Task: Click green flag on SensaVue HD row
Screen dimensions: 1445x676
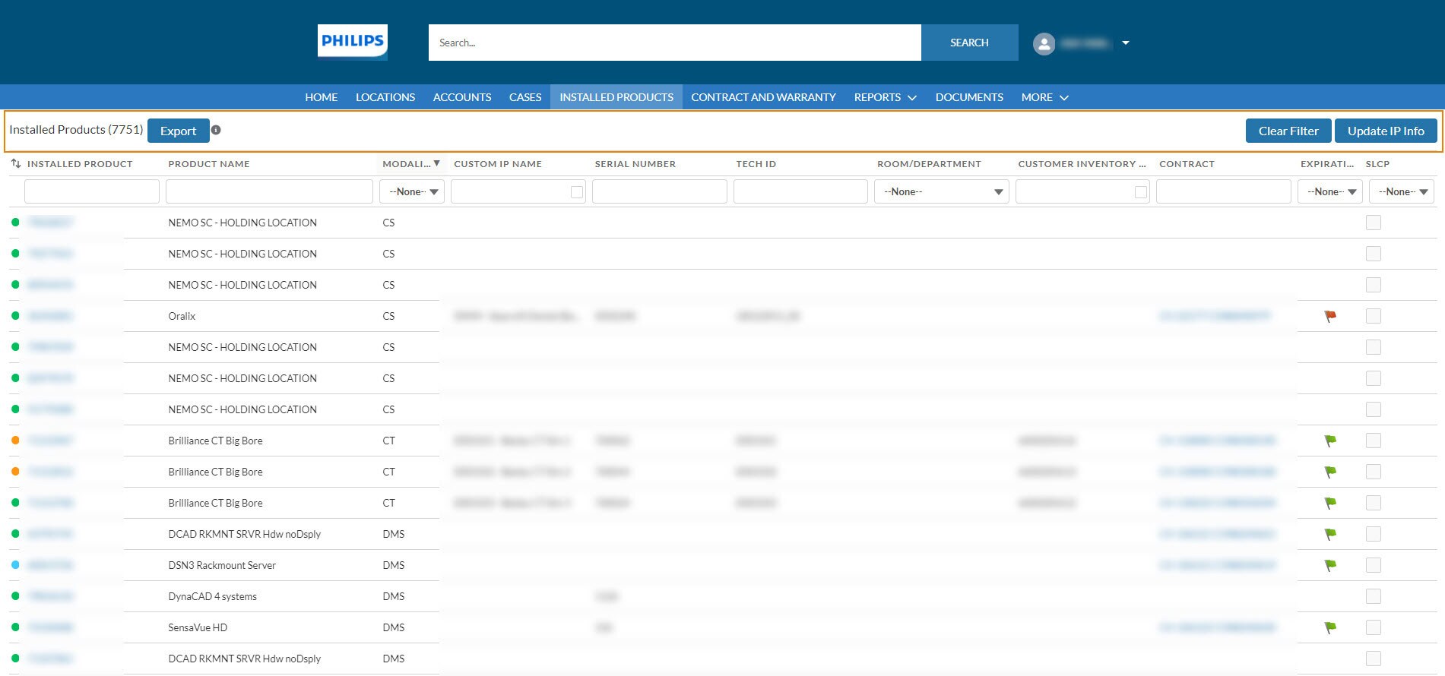Action: pos(1330,627)
